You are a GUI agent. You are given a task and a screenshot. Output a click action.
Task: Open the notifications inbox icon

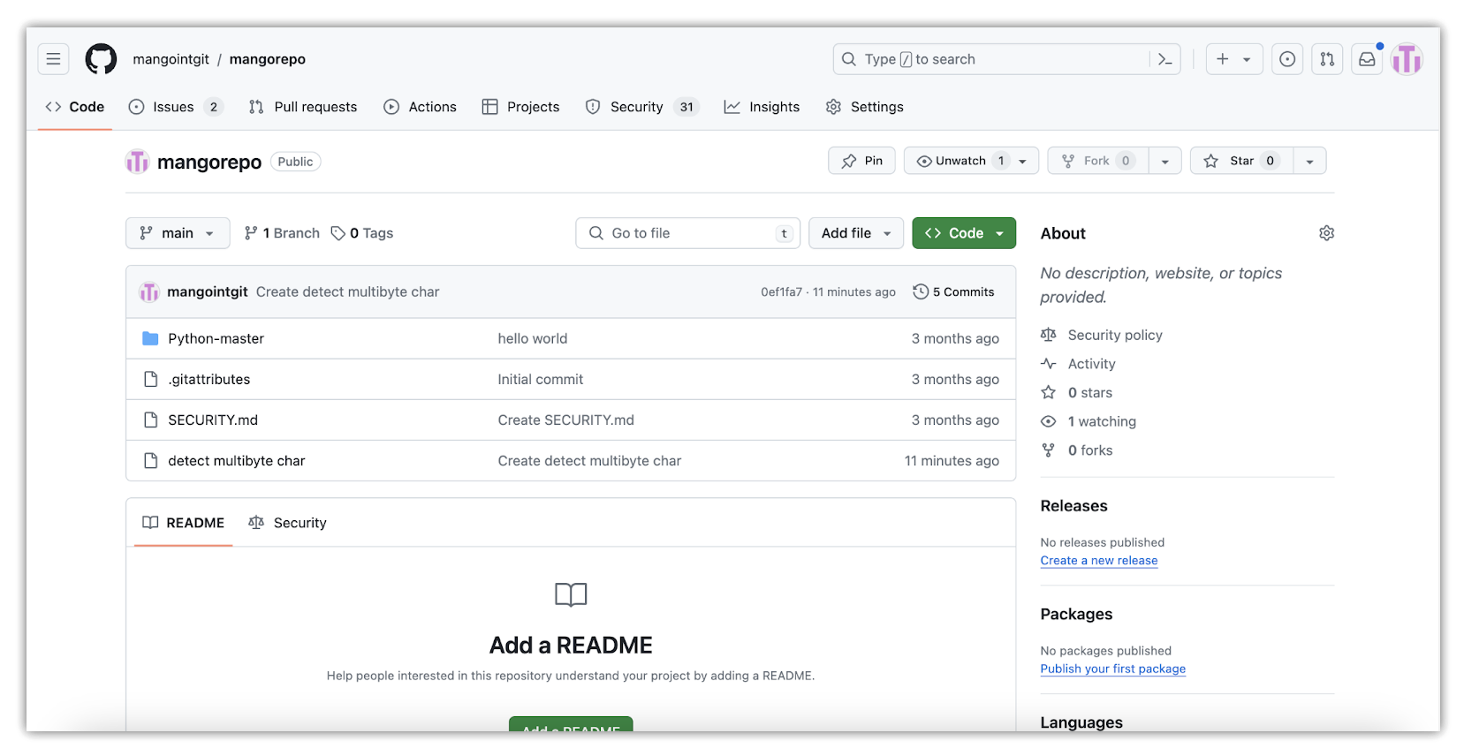pyautogui.click(x=1367, y=59)
